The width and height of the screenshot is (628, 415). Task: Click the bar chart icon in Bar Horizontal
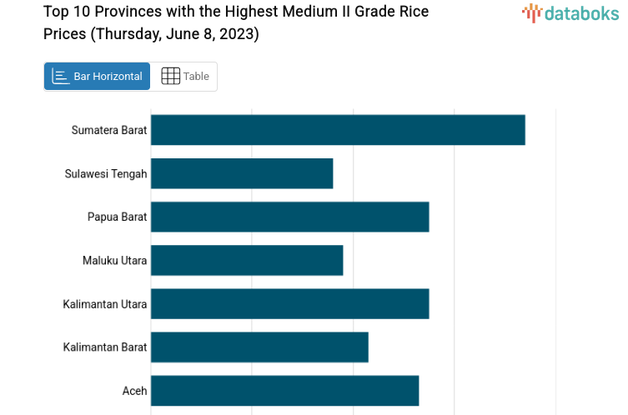pos(61,77)
